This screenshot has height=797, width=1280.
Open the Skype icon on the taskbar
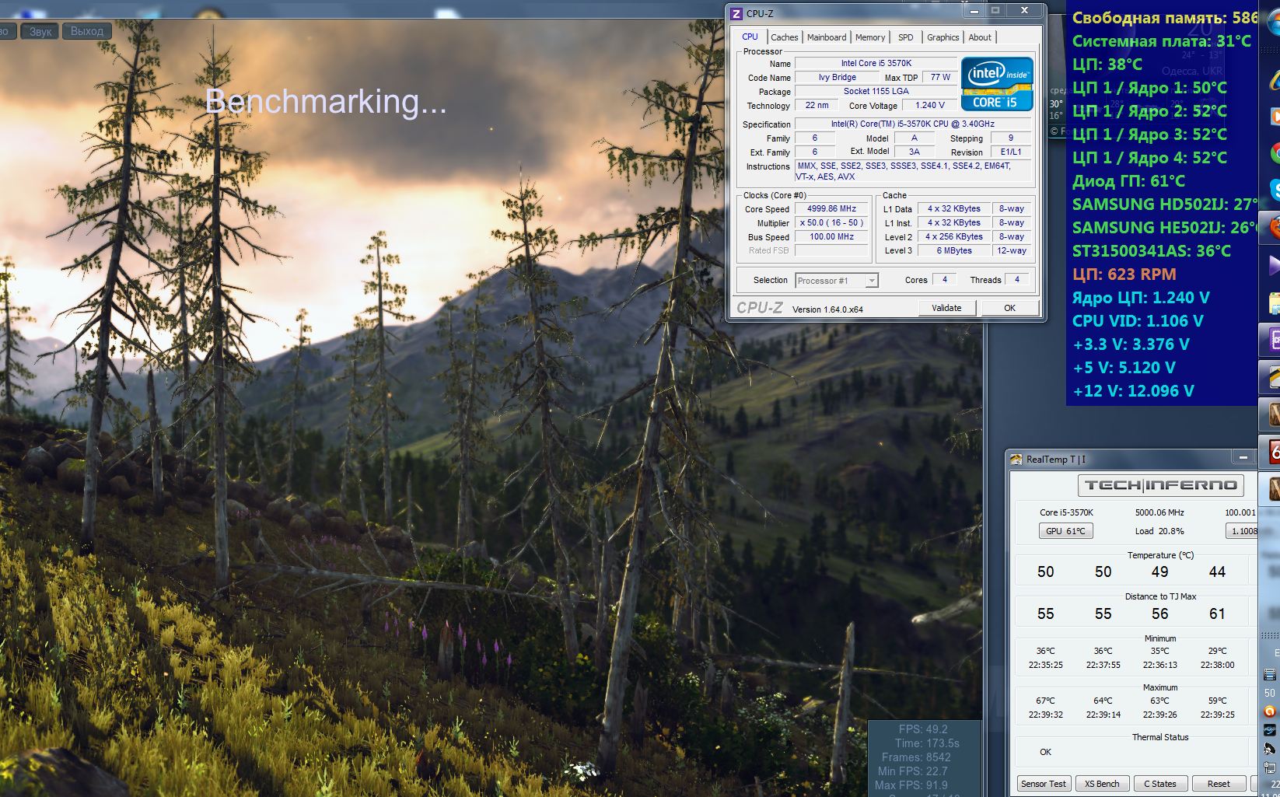1275,190
